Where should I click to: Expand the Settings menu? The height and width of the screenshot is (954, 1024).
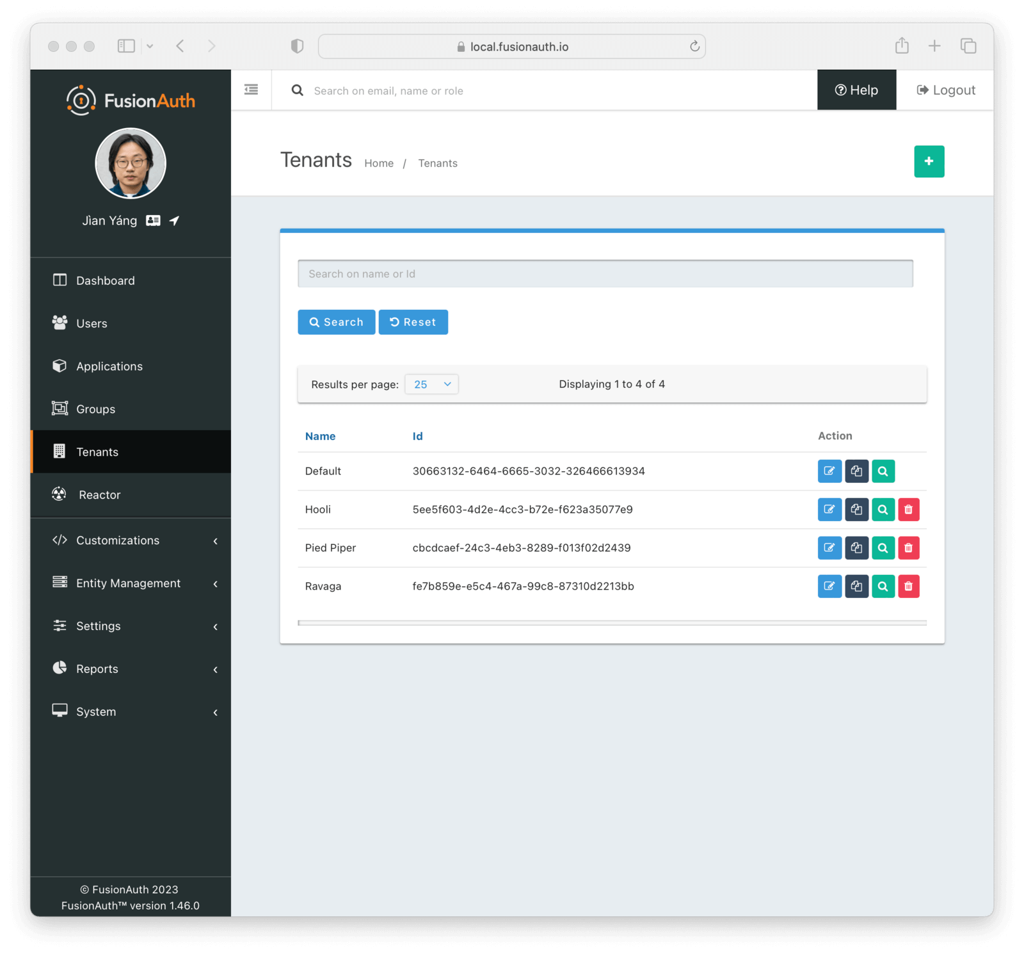[x=131, y=626]
